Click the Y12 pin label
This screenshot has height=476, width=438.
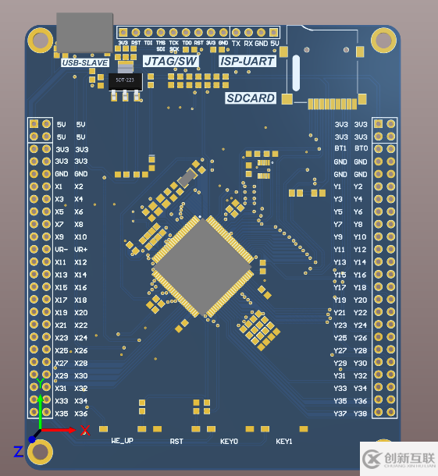click(360, 250)
